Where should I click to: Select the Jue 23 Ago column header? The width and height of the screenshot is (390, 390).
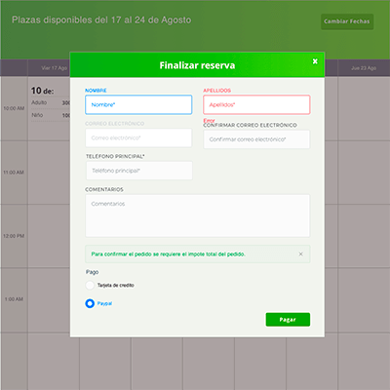tap(364, 68)
